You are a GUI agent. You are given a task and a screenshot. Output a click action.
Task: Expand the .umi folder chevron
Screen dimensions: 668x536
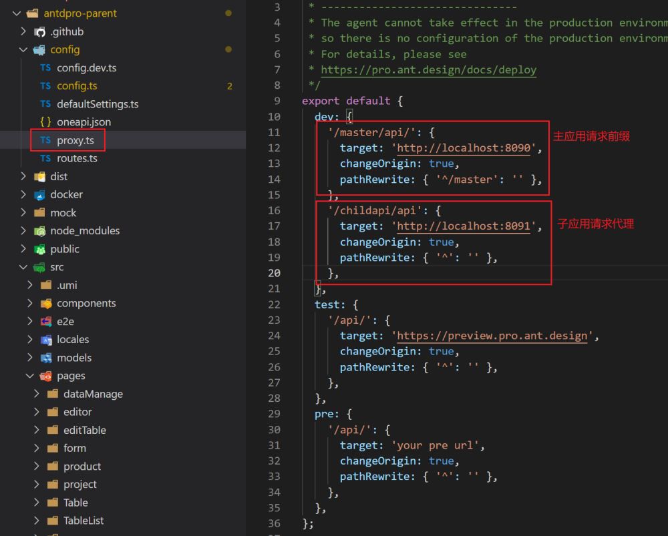[x=30, y=285]
